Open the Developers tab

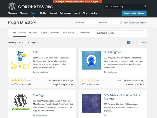[x=85, y=32]
